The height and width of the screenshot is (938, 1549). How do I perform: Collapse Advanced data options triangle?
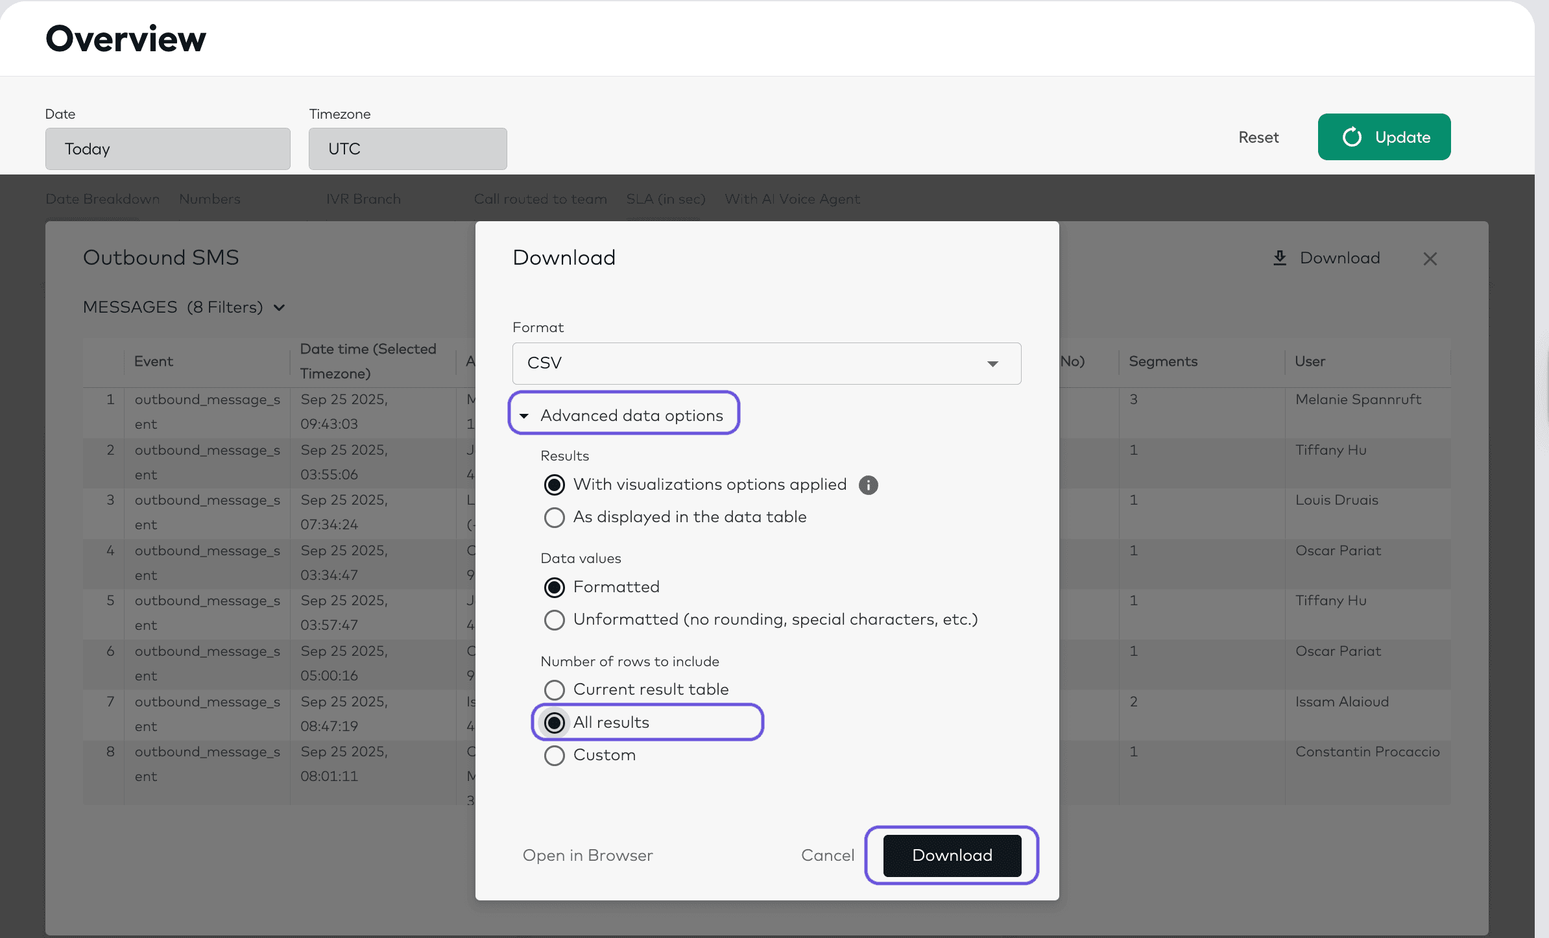point(524,416)
